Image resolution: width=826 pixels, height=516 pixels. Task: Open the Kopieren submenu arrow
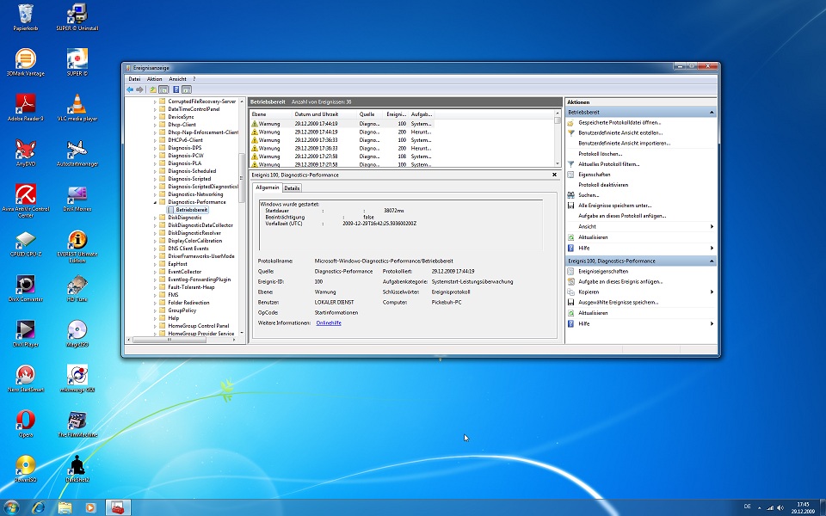712,292
